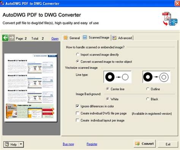Viewport: 180px width, 150px height.
Task: Click the PDF to DWG logo icon
Action: click(x=170, y=19)
